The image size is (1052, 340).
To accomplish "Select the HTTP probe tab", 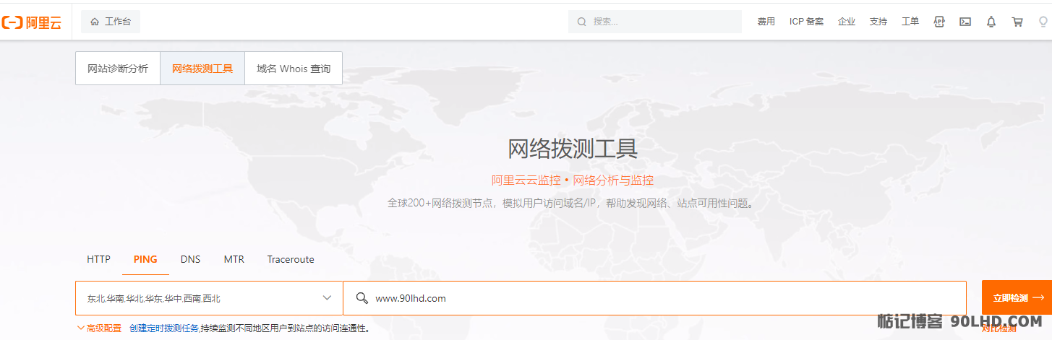I will [98, 259].
